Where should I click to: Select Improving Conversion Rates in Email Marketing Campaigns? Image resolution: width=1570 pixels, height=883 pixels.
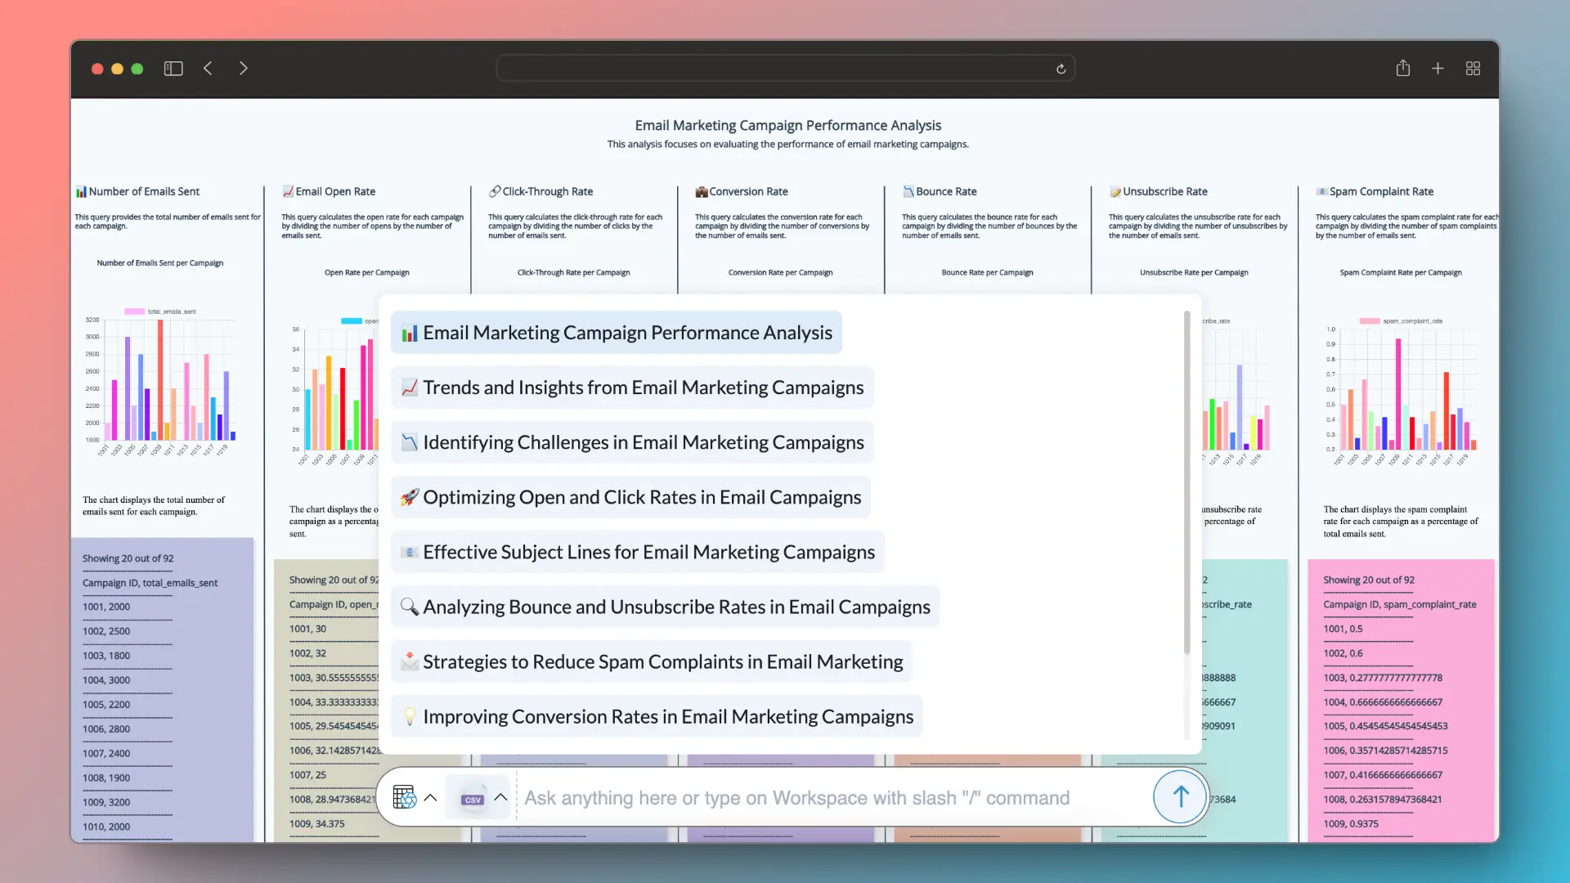pos(655,716)
